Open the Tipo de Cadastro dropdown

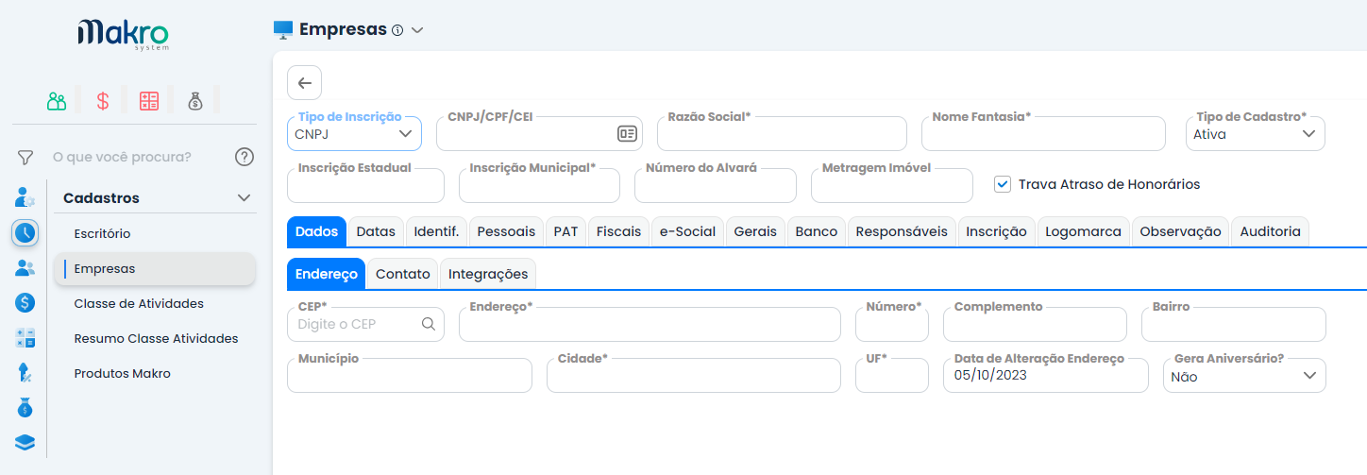1255,133
